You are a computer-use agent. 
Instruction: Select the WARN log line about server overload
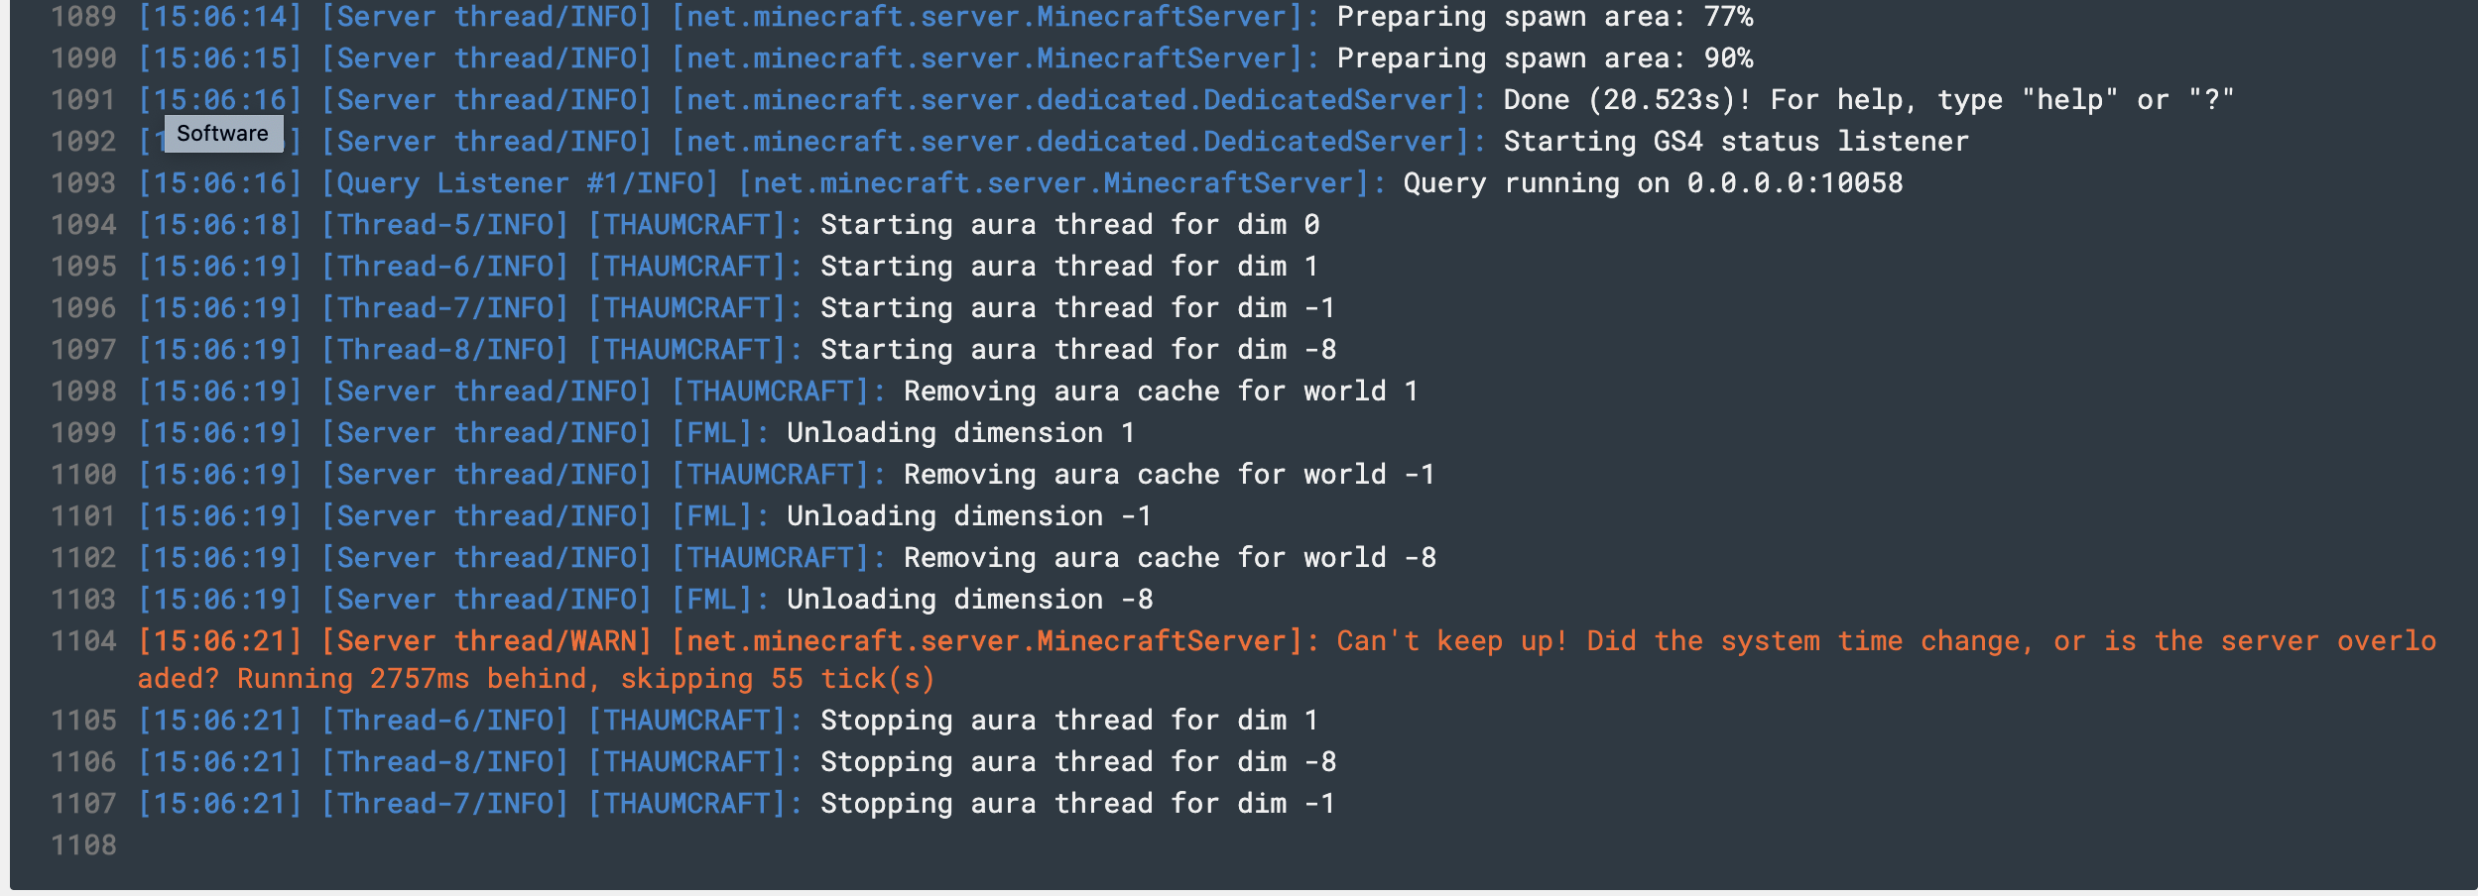pyautogui.click(x=1287, y=660)
